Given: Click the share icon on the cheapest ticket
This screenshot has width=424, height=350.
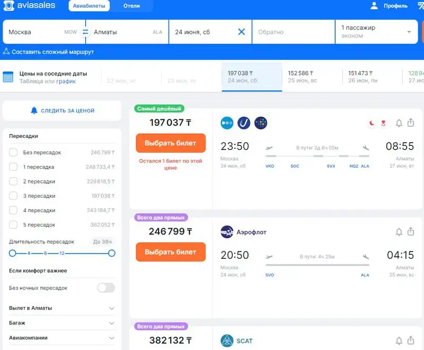Looking at the screenshot, I should pyautogui.click(x=411, y=122).
